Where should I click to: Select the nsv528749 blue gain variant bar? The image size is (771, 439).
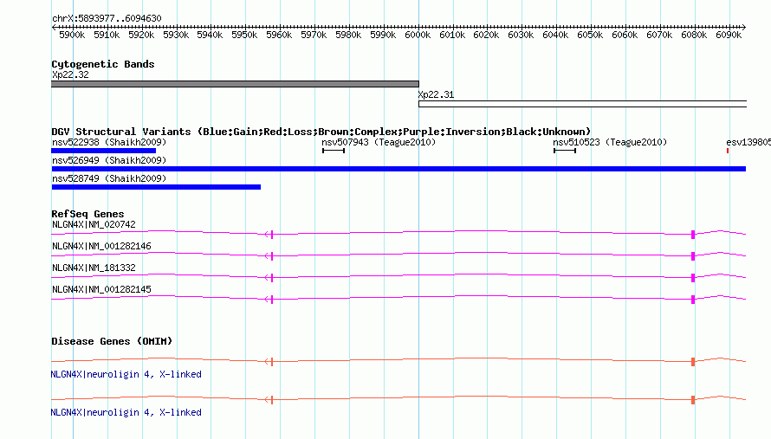tap(156, 187)
